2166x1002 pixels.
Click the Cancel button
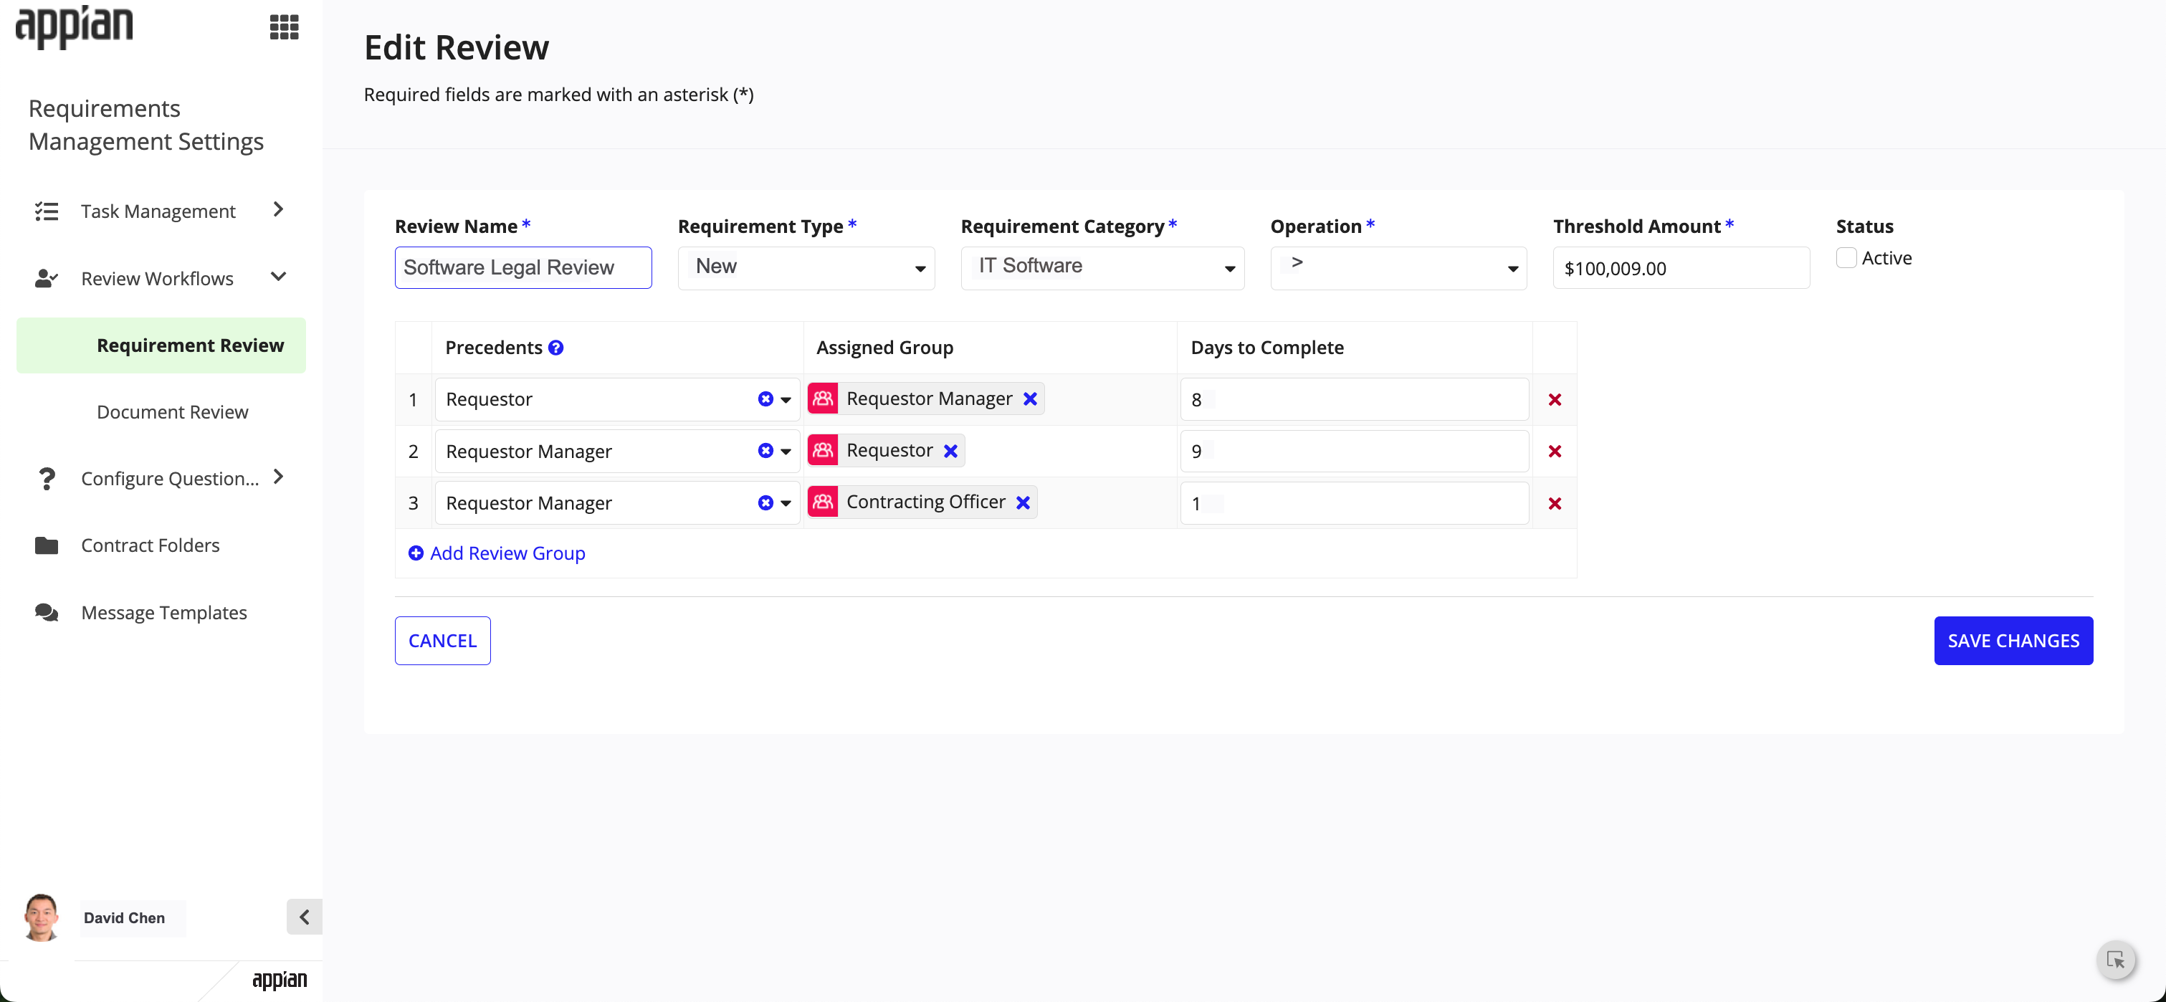tap(442, 641)
